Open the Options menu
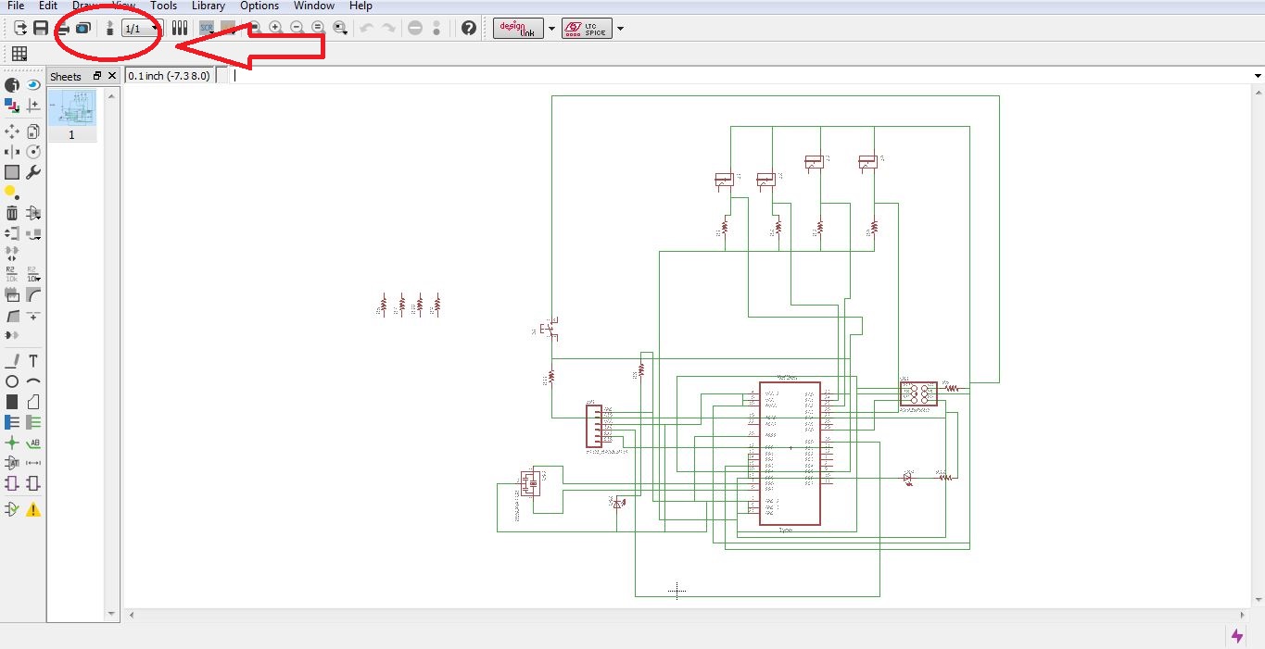Viewport: 1265px width, 649px height. point(259,6)
